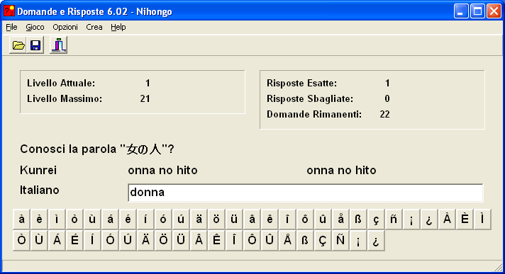Open the Opzioni menu
This screenshot has height=274, width=505.
[65, 27]
